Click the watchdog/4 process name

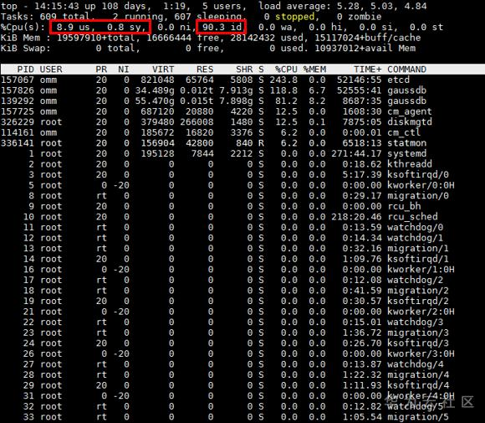point(415,364)
